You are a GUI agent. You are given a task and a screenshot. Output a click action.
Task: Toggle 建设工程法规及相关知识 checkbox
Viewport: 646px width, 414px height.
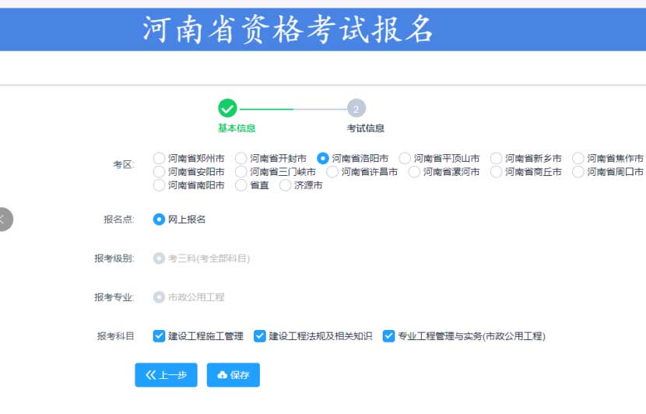click(260, 336)
